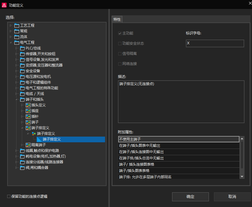The height and width of the screenshot is (207, 252).
Task: Click the 电气工程的特殊功能 folder icon
Action: 22,88
